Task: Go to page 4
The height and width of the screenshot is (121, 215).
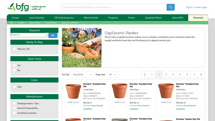Action: 180,74
